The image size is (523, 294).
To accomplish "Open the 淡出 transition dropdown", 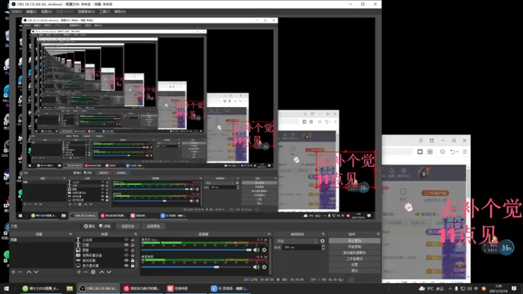I will 297,240.
